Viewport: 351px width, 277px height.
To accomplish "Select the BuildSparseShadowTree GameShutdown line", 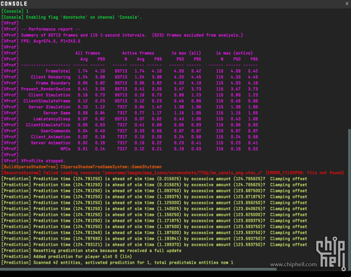I will [x=82, y=167].
